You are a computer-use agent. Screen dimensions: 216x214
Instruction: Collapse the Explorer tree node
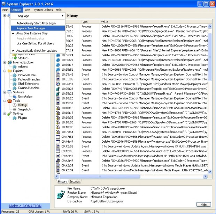click(x=5, y=71)
